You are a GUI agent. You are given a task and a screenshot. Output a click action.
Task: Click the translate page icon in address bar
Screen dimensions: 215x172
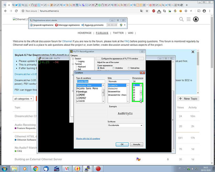[x=141, y=11]
